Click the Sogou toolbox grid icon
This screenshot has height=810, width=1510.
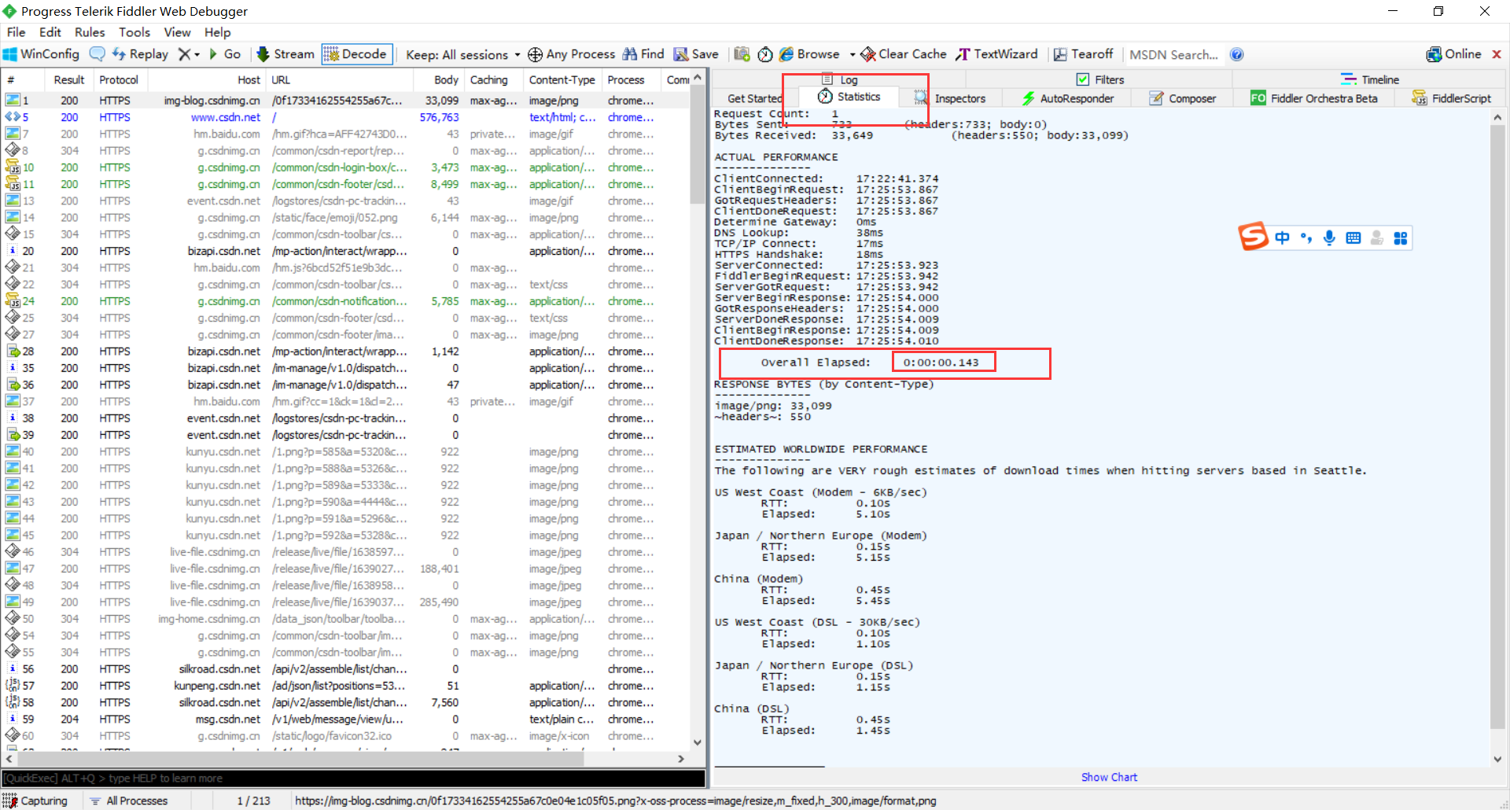(x=1400, y=237)
